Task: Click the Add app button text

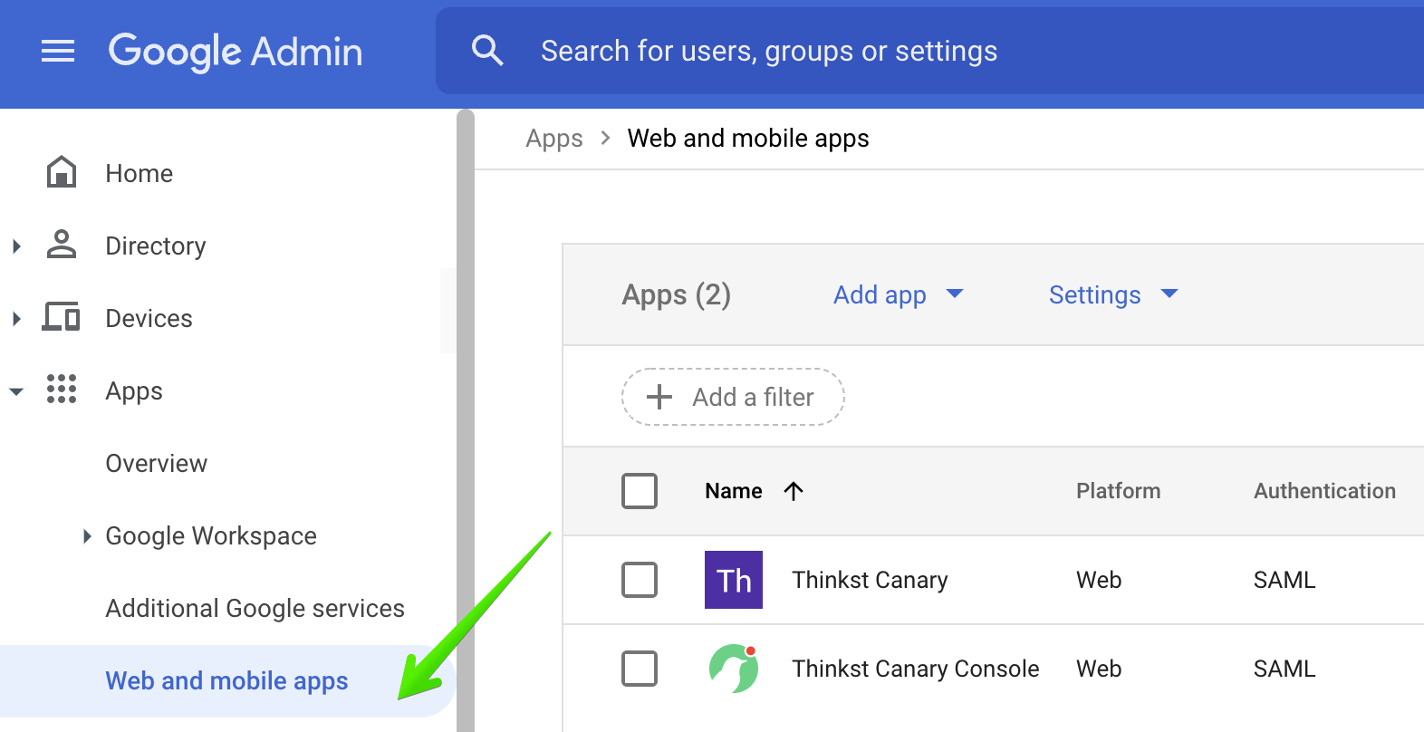Action: (x=880, y=294)
